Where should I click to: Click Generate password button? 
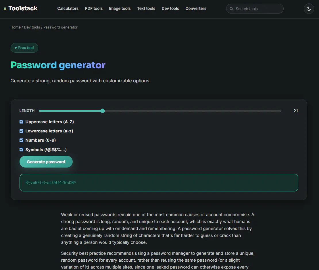(46, 161)
